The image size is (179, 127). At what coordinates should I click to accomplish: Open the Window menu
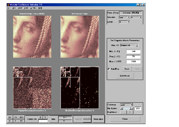tap(33, 8)
